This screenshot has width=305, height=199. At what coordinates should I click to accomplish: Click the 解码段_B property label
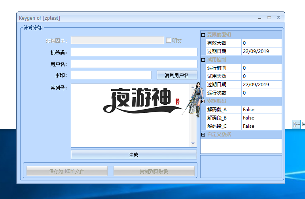[x=217, y=118]
